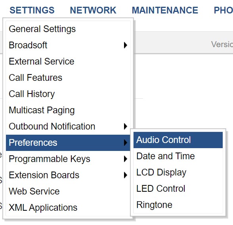Expand the Outbound Notification submenu arrow
The image size is (233, 225).
[126, 126]
